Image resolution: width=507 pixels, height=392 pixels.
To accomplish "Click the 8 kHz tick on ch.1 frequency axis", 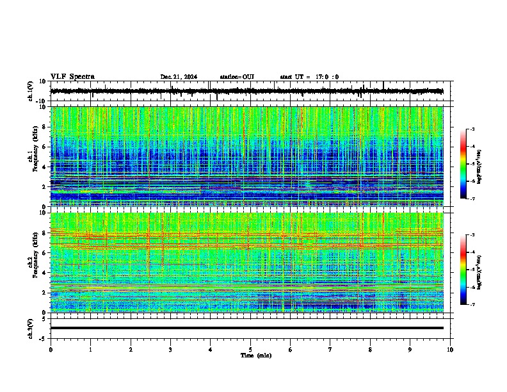I will point(44,127).
